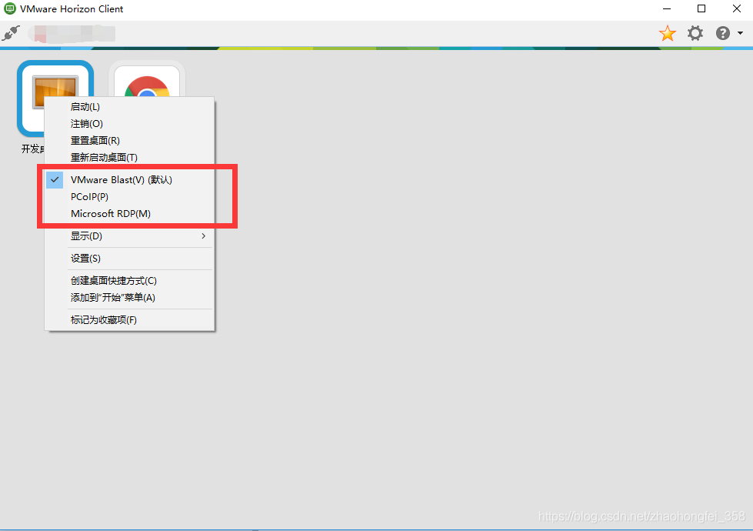Choose 启动(L) from the context menu
The height and width of the screenshot is (531, 753).
pos(129,107)
